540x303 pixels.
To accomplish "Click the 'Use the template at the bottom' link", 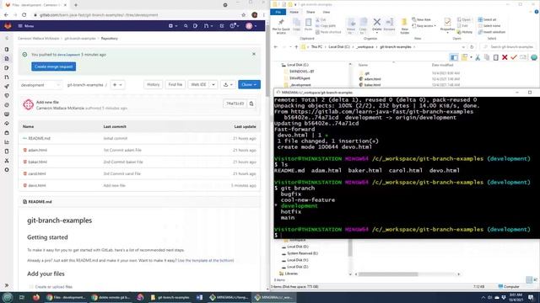I will tap(206, 260).
